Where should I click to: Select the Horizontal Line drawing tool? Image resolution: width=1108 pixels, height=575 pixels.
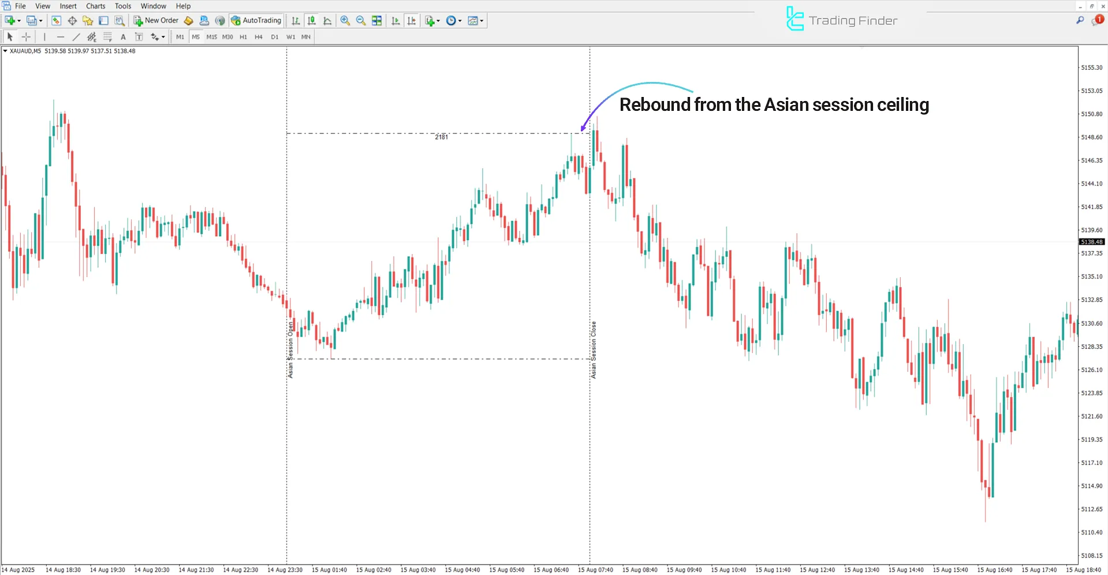pos(61,37)
